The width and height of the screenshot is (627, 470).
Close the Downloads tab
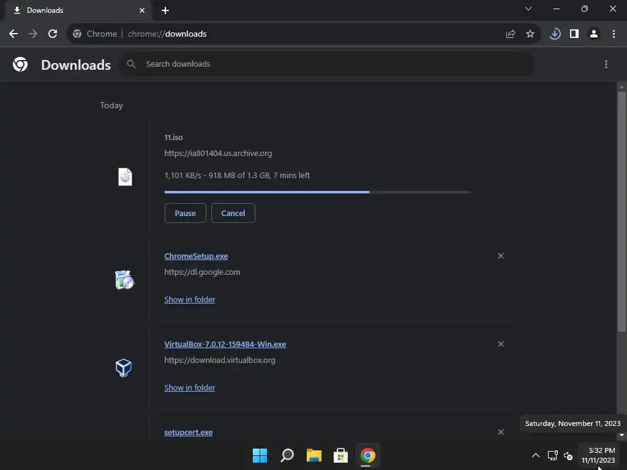[142, 10]
